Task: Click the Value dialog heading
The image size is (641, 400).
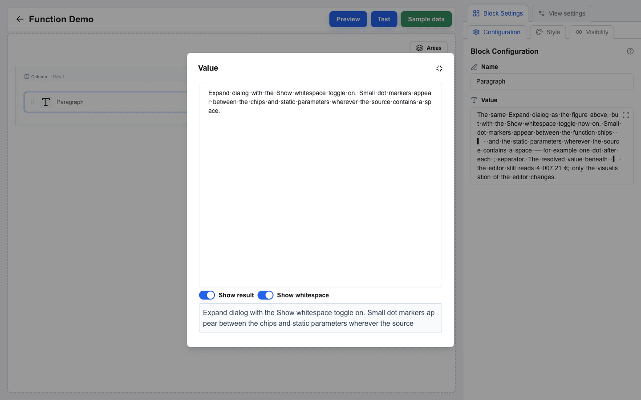Action: (x=208, y=68)
